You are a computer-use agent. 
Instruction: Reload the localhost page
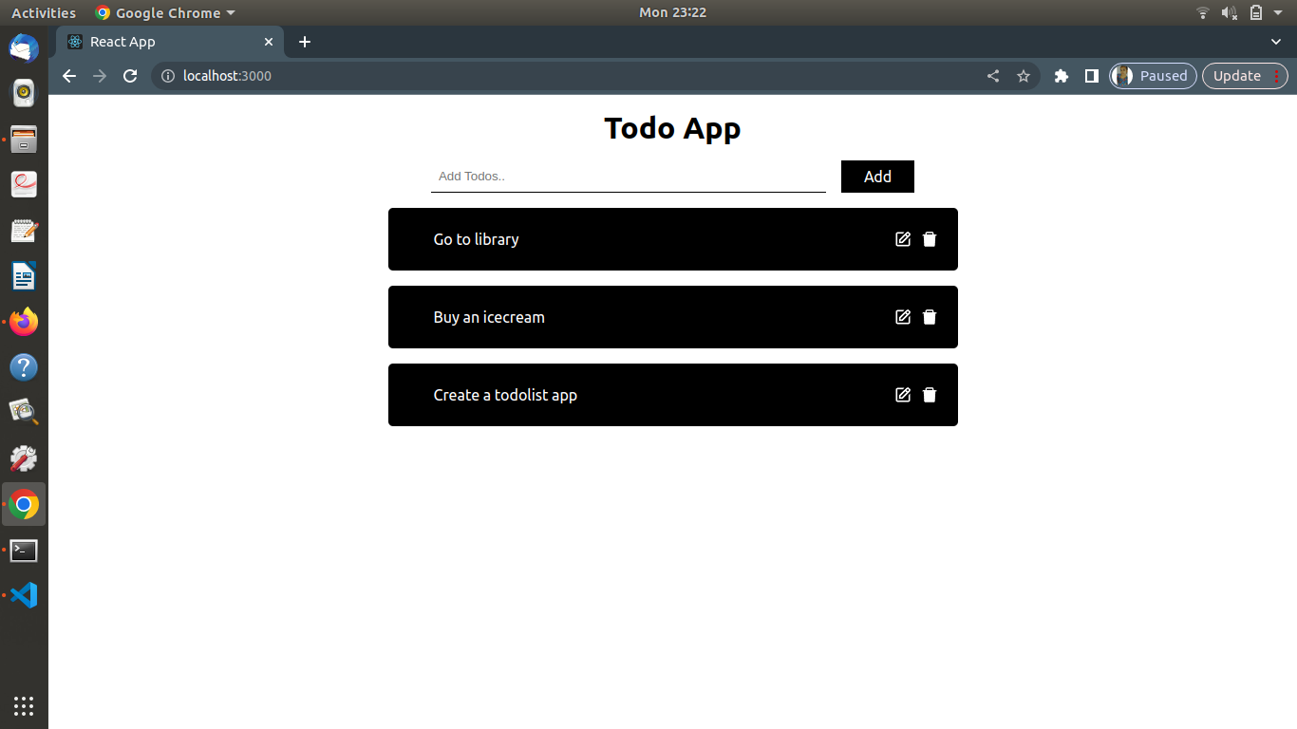click(131, 76)
